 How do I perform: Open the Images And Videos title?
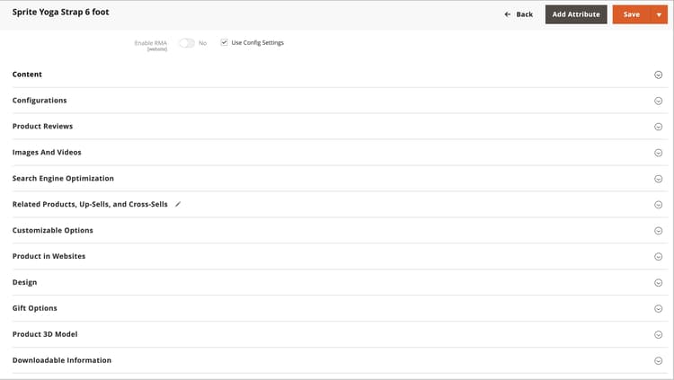click(x=47, y=152)
